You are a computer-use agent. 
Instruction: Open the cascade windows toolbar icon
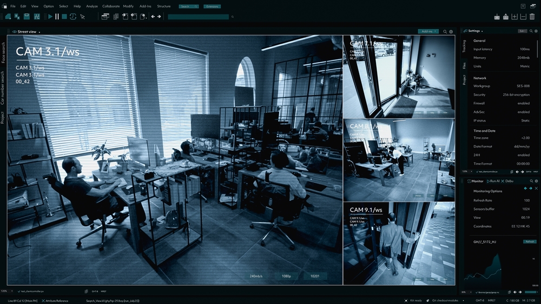105,16
